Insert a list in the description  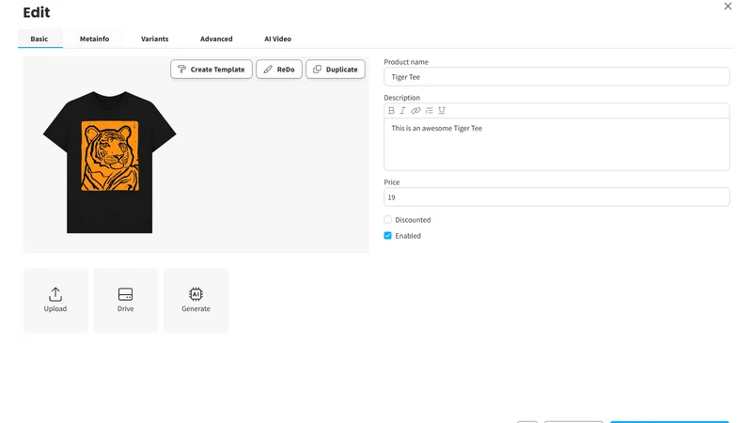pos(430,110)
